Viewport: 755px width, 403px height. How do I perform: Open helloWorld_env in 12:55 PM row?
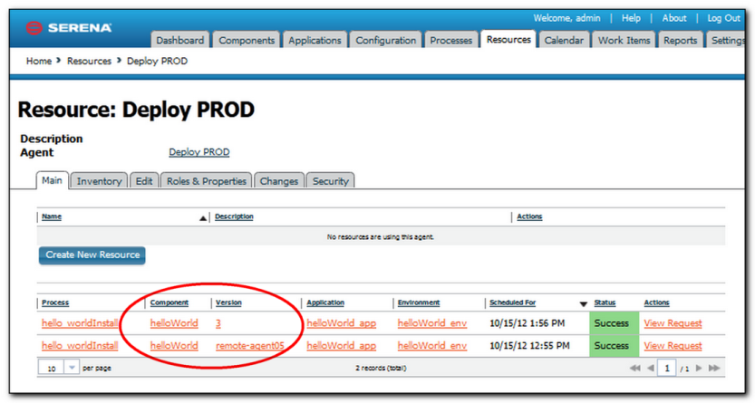pos(432,346)
